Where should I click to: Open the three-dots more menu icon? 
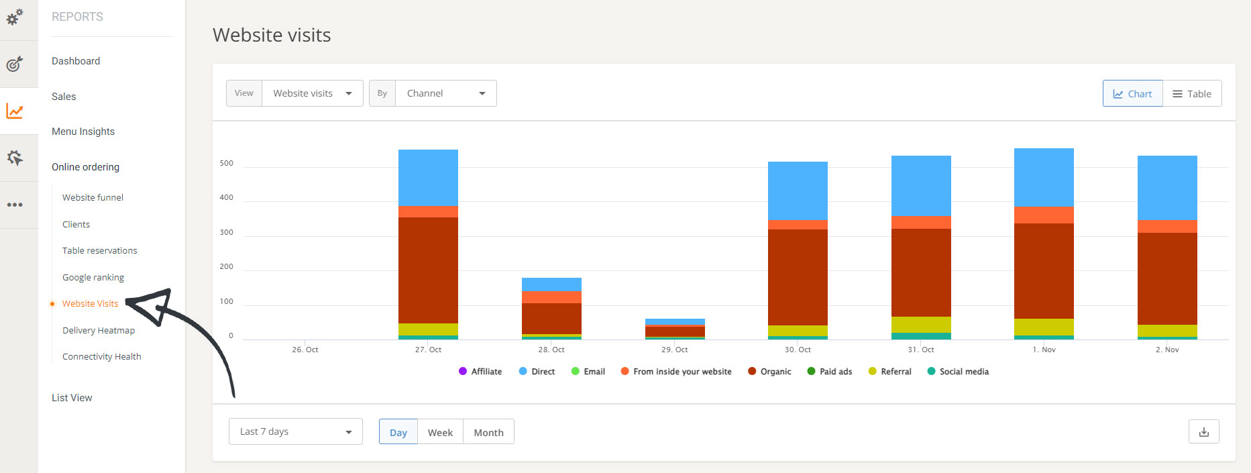pos(15,205)
